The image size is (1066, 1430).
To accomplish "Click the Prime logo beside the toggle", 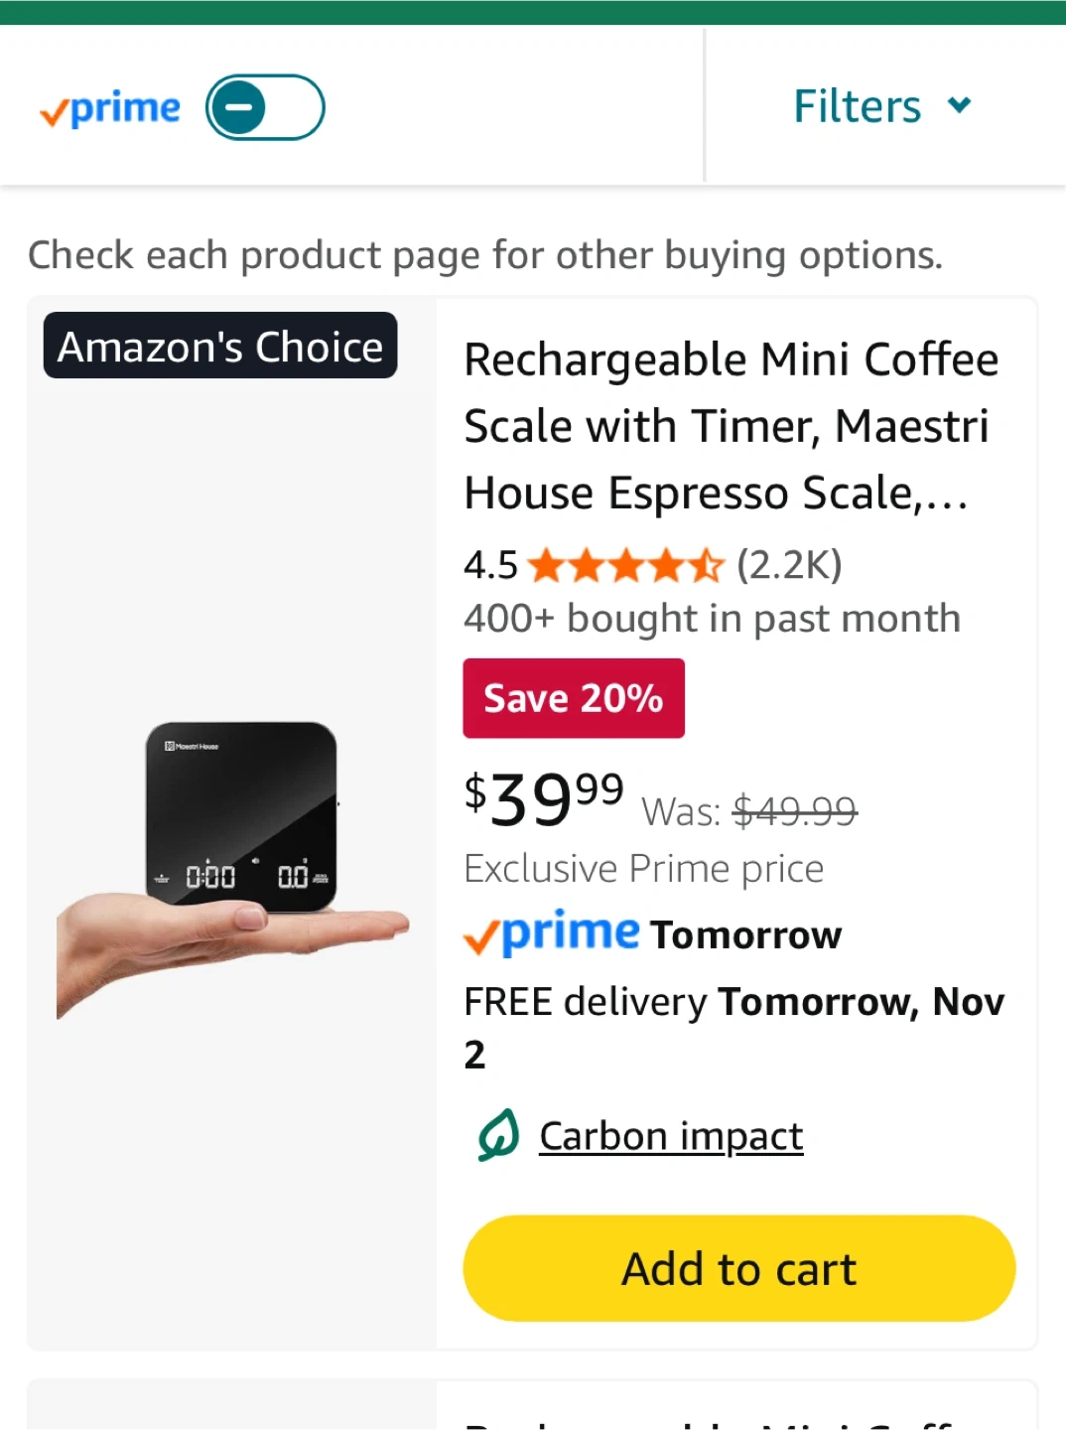I will pyautogui.click(x=110, y=109).
